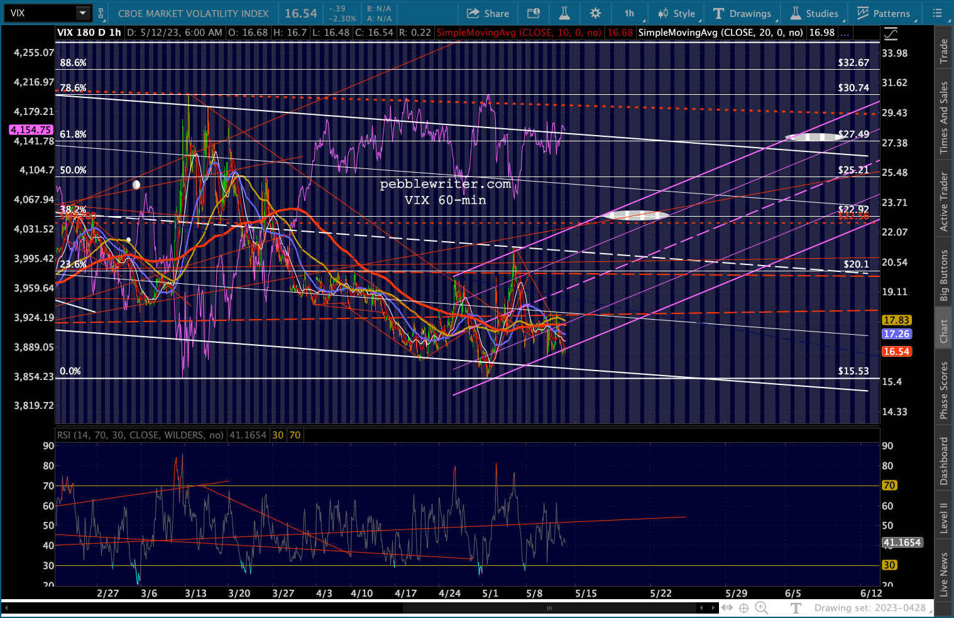Open the Level II side tab

[943, 518]
